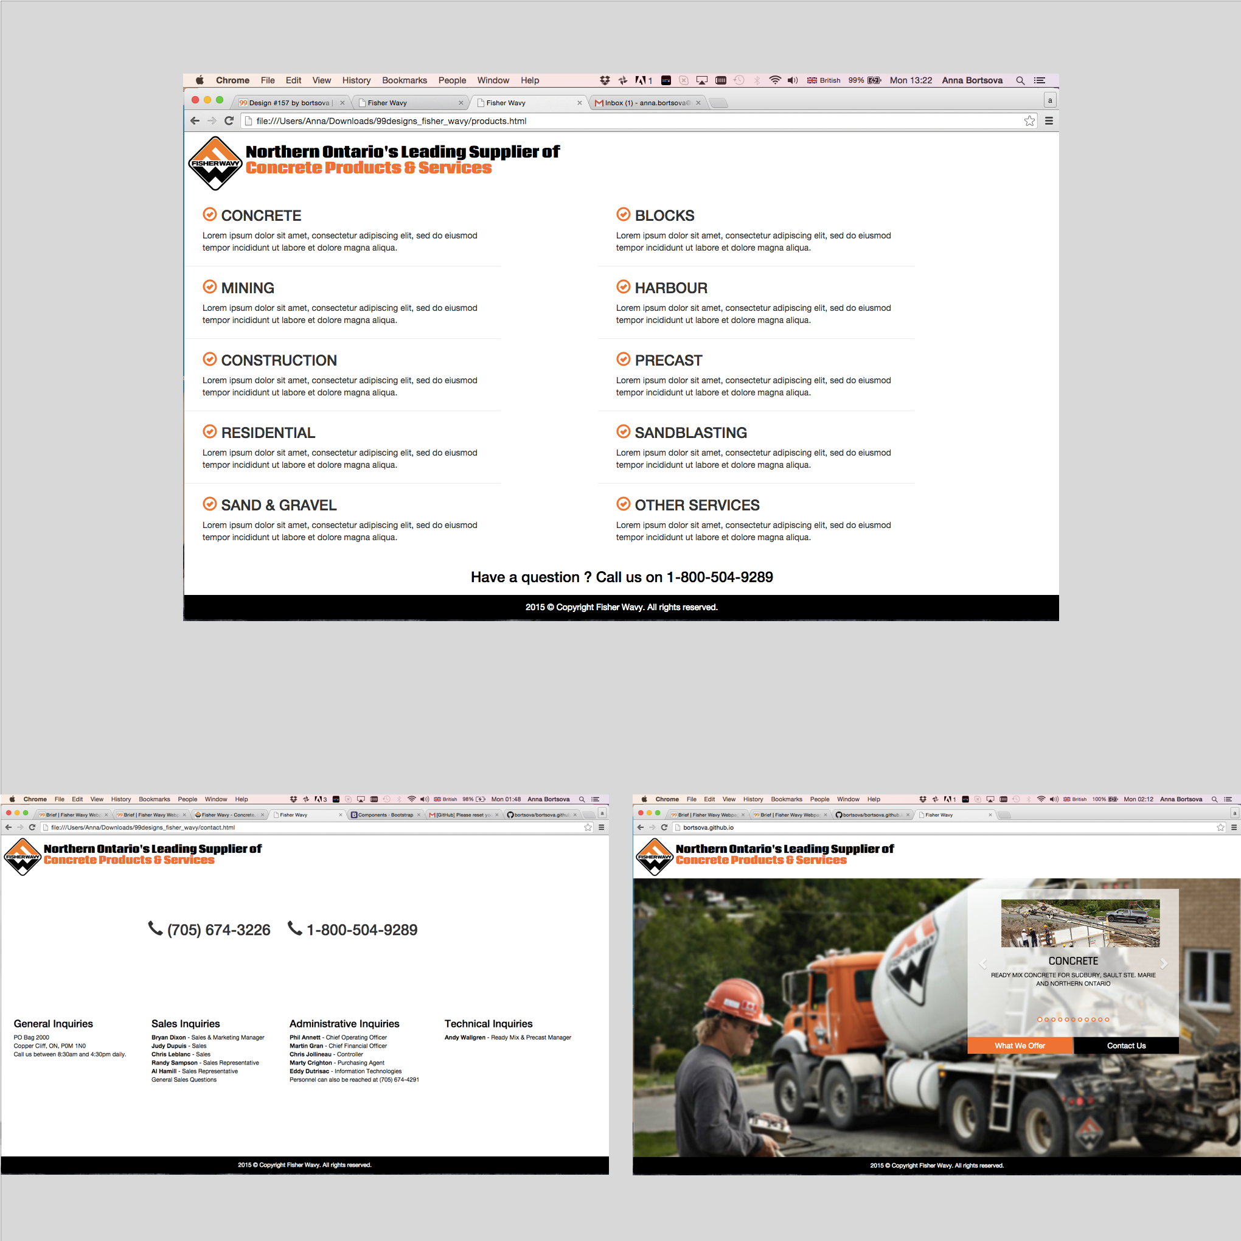Click the check icon beside MINING heading
The width and height of the screenshot is (1241, 1241).
coord(209,287)
